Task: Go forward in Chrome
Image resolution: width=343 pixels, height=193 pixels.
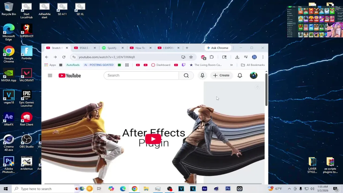Action: [x=55, y=57]
